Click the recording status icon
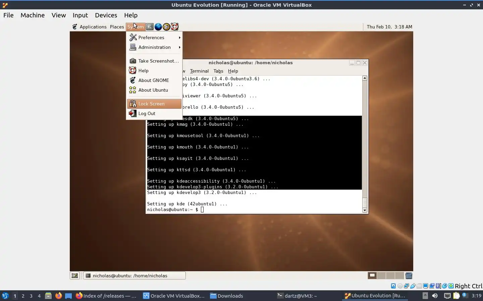483x301 pixels. click(432, 286)
